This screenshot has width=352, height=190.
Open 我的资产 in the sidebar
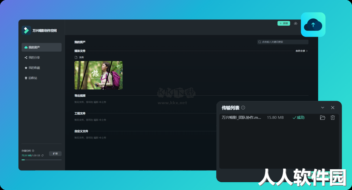pos(42,47)
